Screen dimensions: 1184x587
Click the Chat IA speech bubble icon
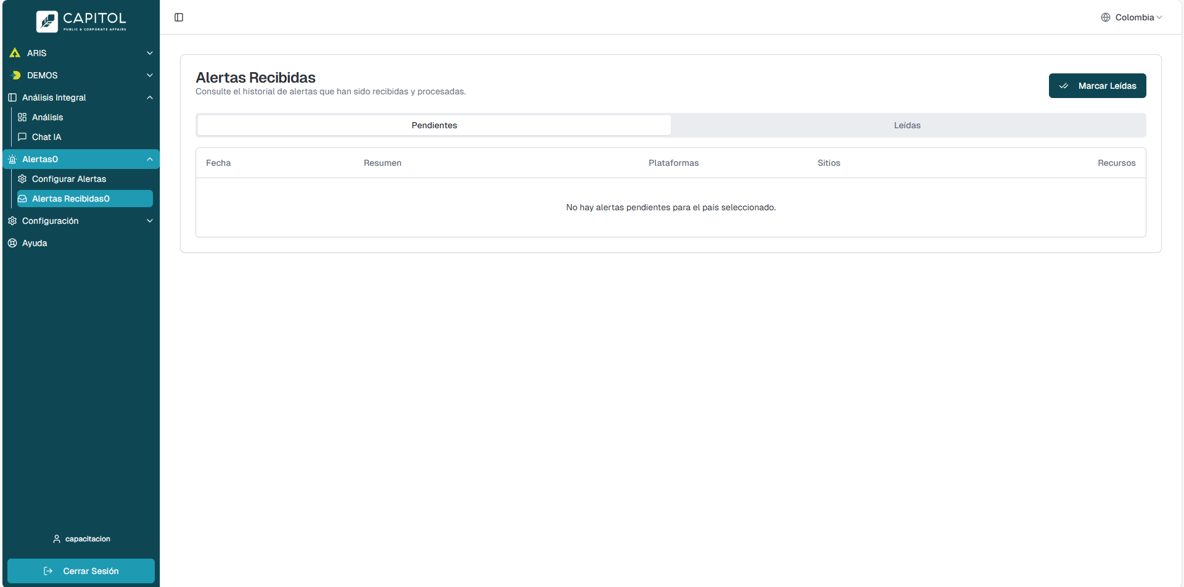22,137
